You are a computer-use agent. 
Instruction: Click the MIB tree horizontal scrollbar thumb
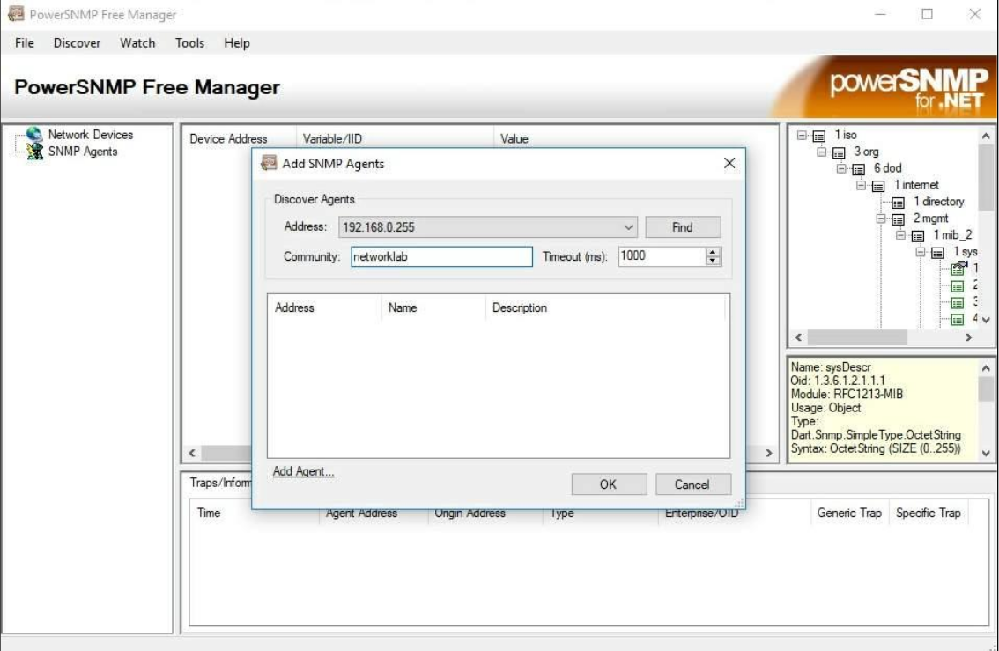pos(857,337)
